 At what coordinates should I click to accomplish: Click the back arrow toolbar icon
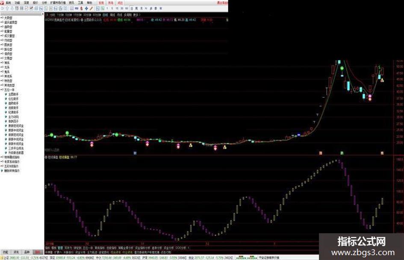[x=3, y=9]
